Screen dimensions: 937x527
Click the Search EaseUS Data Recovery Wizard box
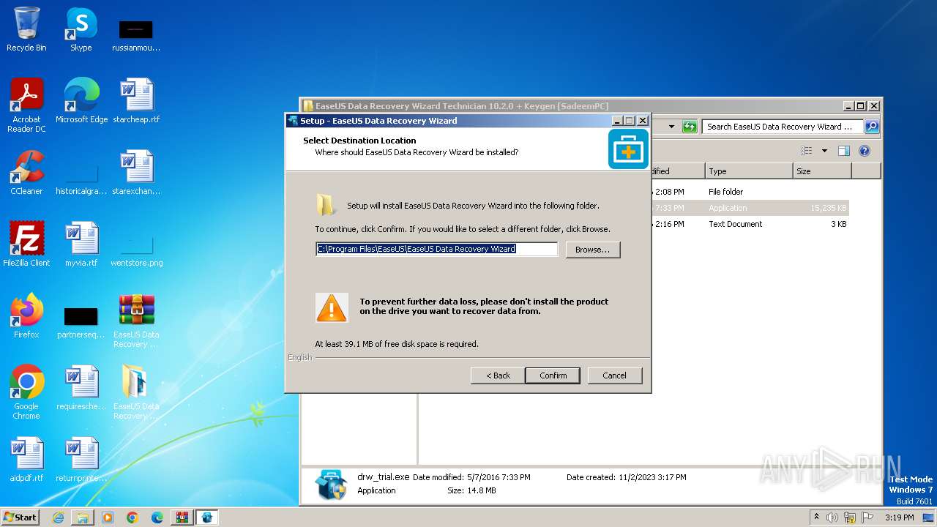coord(782,127)
